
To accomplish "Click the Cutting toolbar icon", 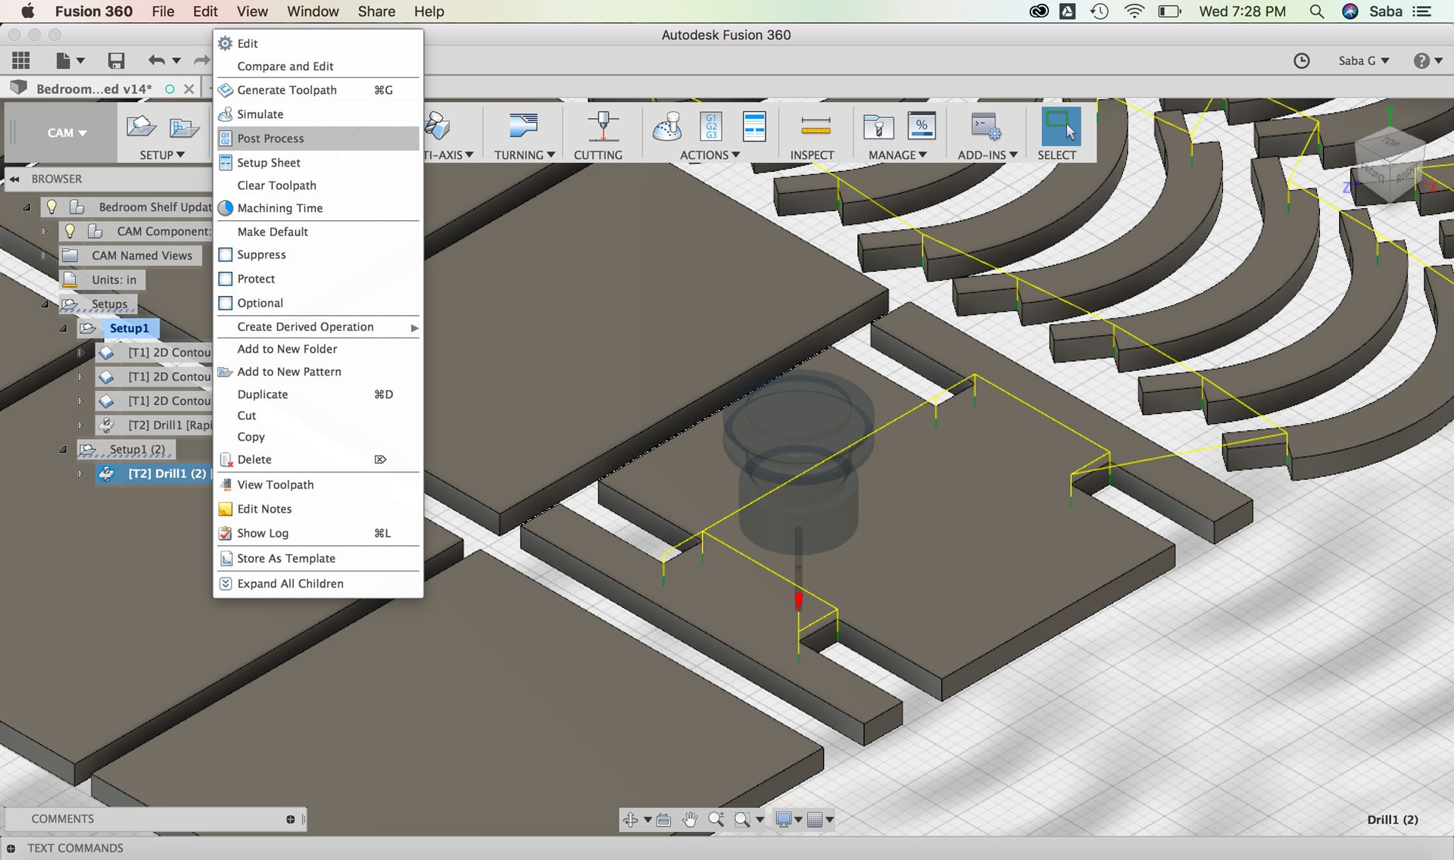I will 603,126.
